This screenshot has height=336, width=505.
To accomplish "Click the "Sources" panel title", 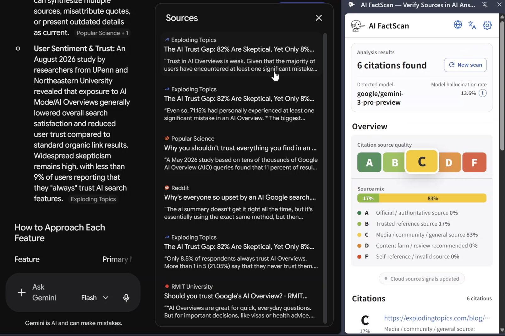I will [182, 18].
